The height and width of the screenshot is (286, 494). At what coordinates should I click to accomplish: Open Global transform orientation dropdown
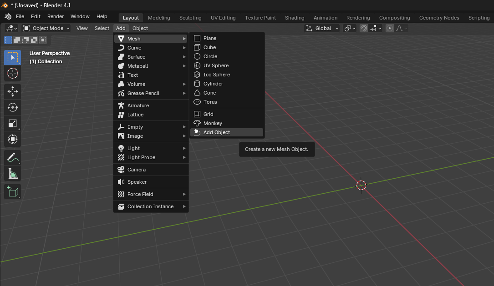(322, 28)
